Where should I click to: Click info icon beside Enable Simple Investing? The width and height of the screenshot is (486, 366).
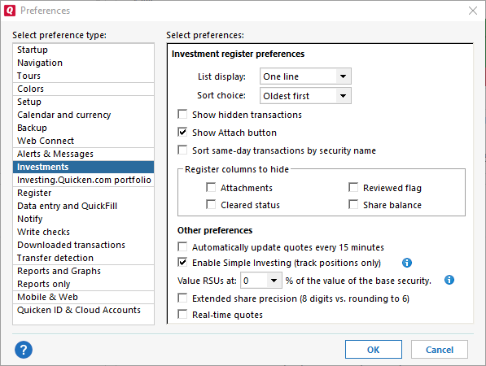coord(407,263)
